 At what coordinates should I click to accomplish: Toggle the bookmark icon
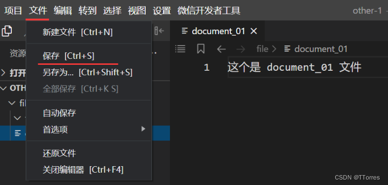click(201, 48)
